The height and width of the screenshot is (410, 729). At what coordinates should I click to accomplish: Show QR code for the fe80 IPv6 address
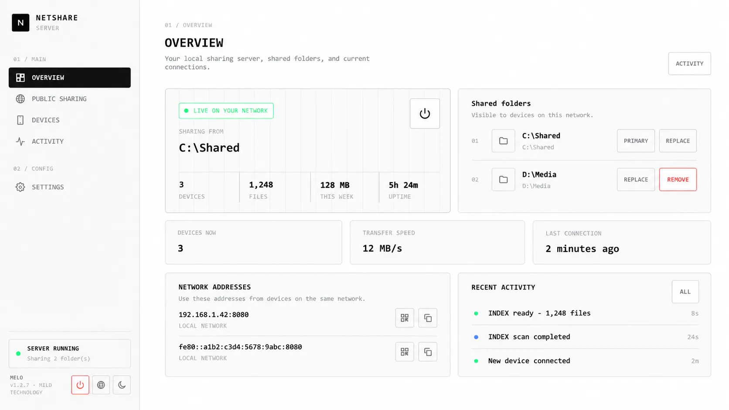[405, 352]
